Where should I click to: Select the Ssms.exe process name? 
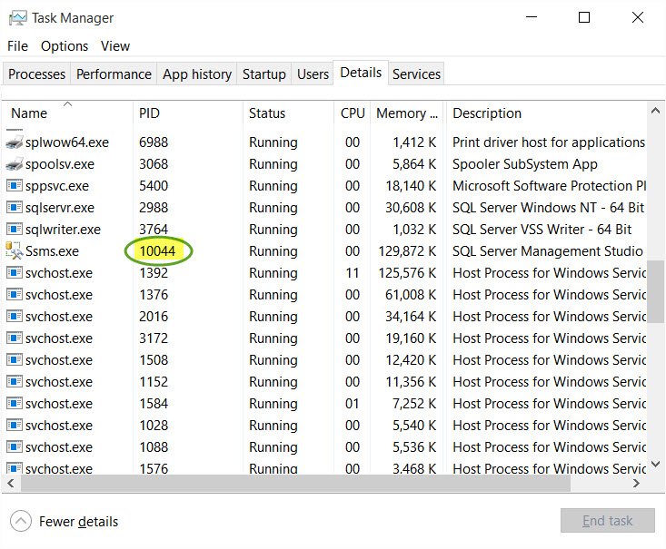coord(52,251)
